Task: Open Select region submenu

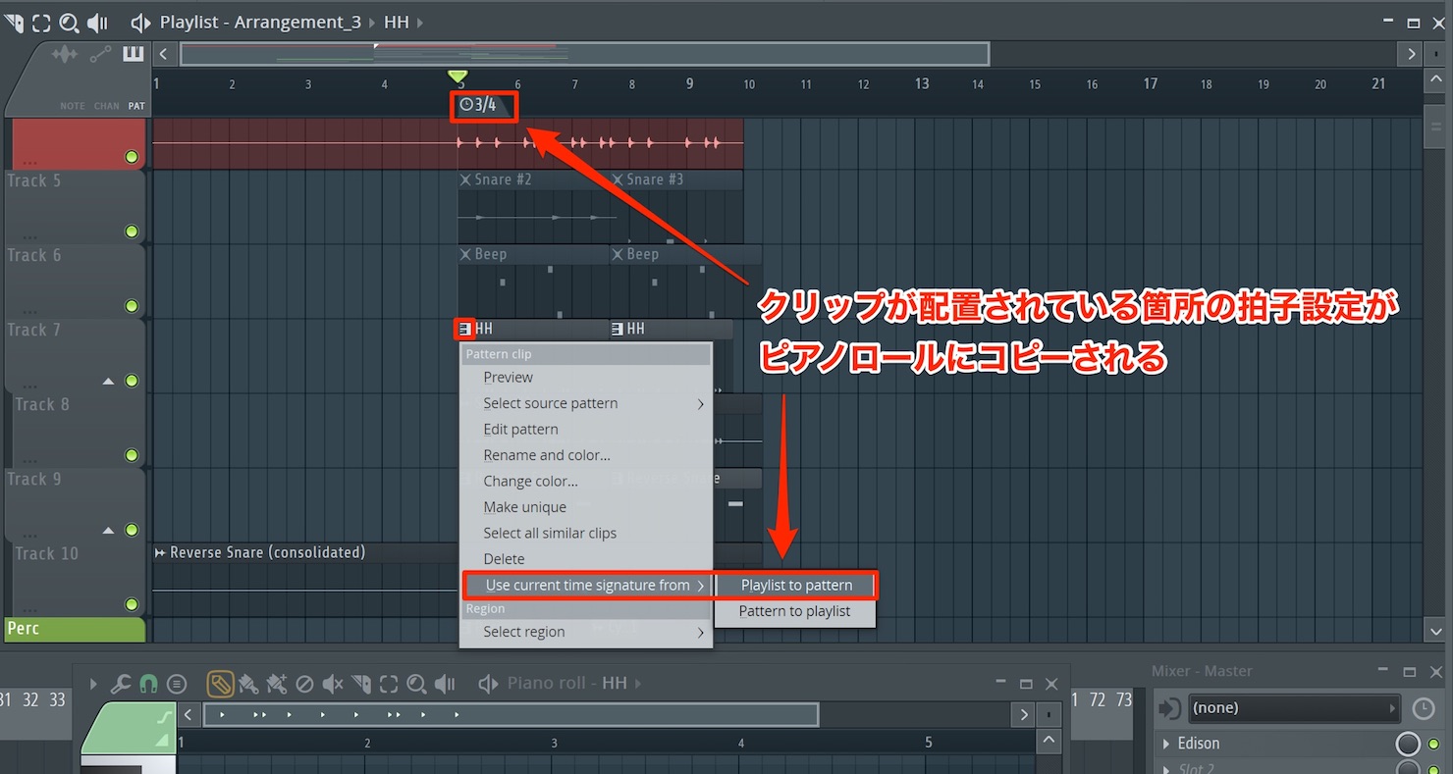Action: [x=586, y=632]
